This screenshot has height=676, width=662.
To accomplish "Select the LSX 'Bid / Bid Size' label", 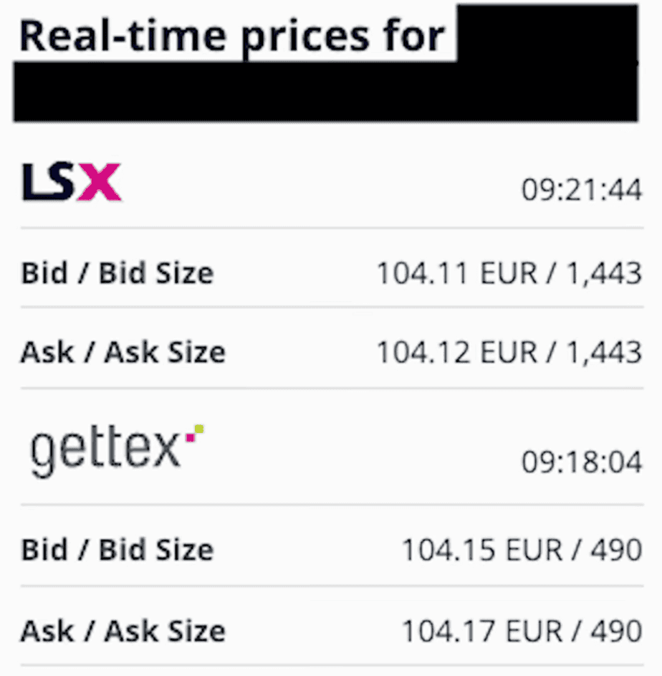I will click(117, 273).
